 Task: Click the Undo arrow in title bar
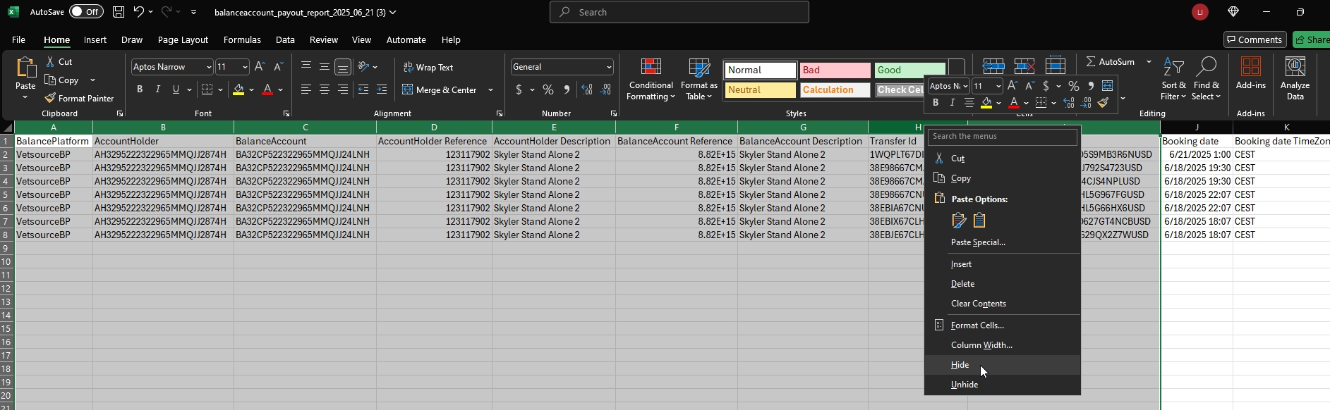pyautogui.click(x=138, y=12)
